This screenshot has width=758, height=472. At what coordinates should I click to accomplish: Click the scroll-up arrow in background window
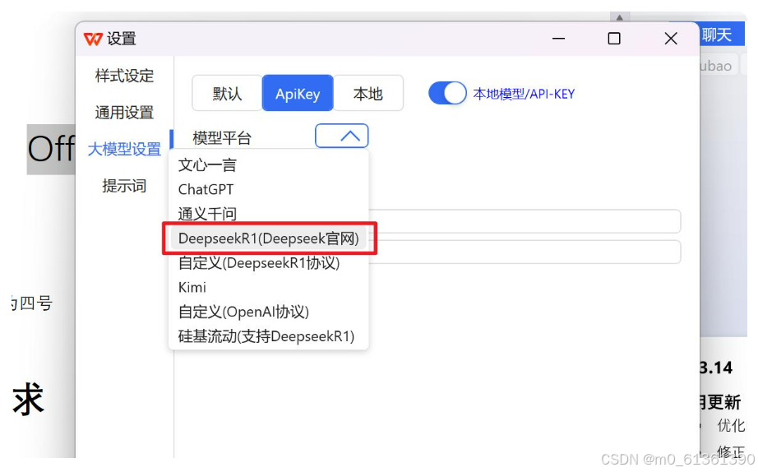click(619, 17)
